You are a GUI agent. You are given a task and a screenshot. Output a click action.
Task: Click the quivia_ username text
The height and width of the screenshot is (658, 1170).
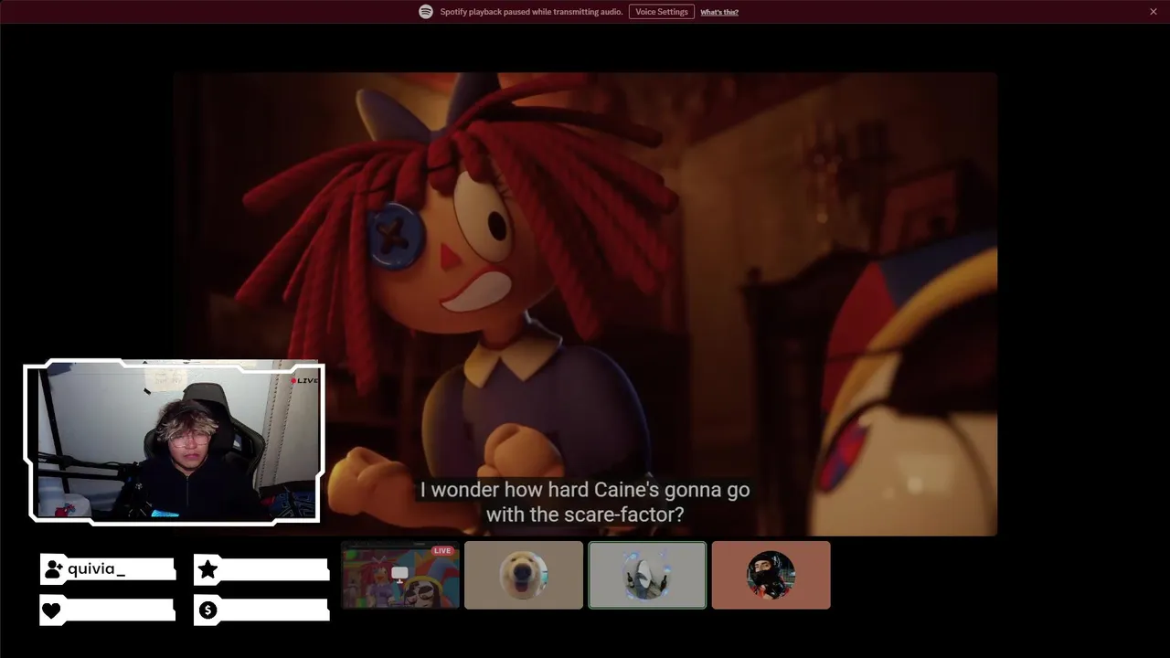(x=96, y=569)
